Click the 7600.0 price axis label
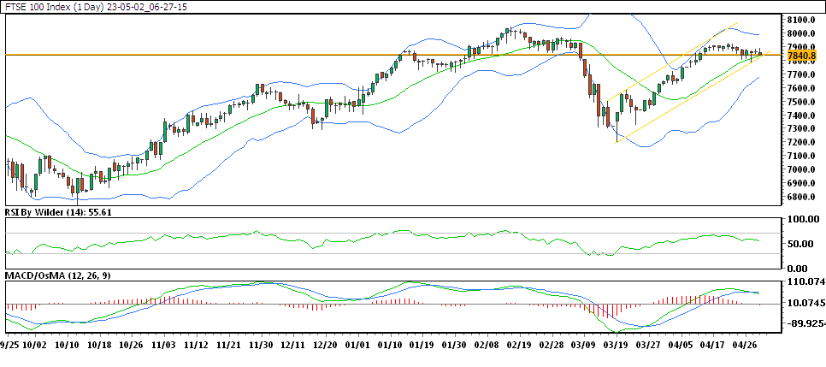This screenshot has height=367, width=826. point(801,88)
